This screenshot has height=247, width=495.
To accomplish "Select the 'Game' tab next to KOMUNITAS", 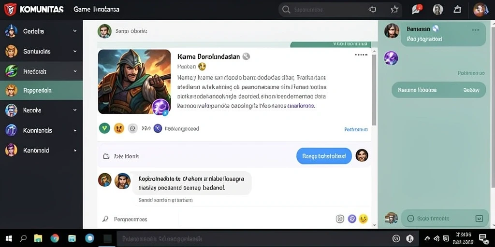I will pyautogui.click(x=82, y=10).
